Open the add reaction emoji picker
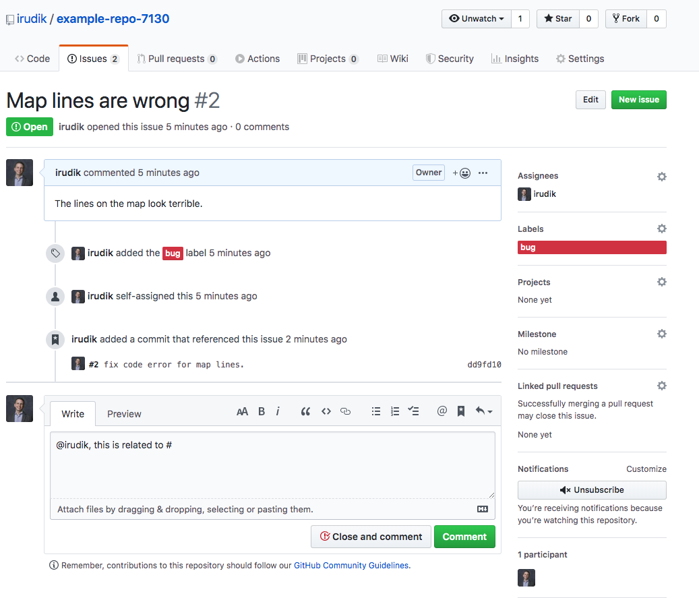This screenshot has height=598, width=699. tap(462, 173)
